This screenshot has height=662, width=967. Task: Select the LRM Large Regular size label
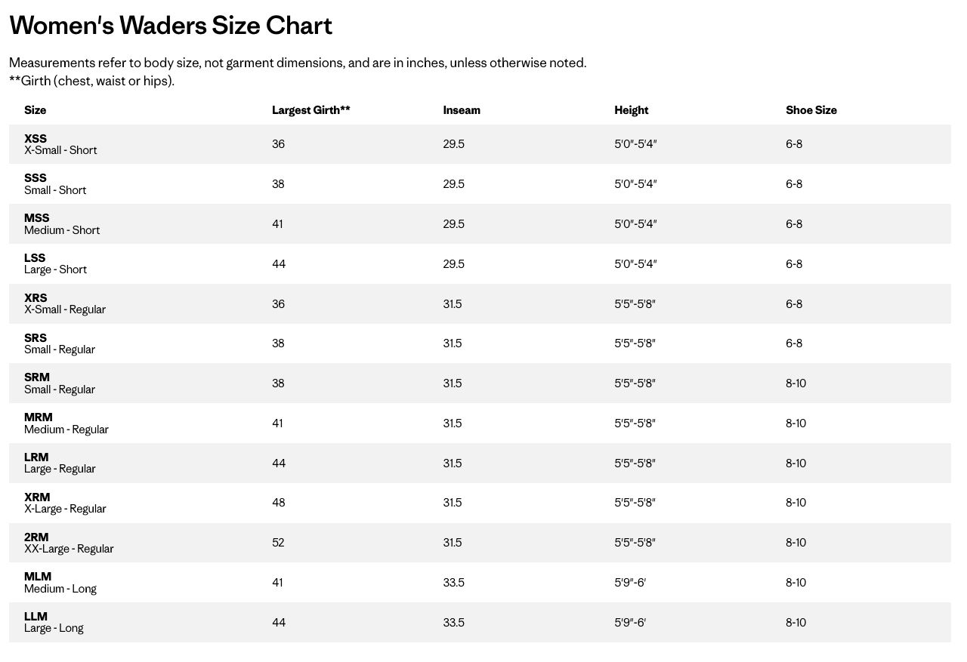[60, 463]
